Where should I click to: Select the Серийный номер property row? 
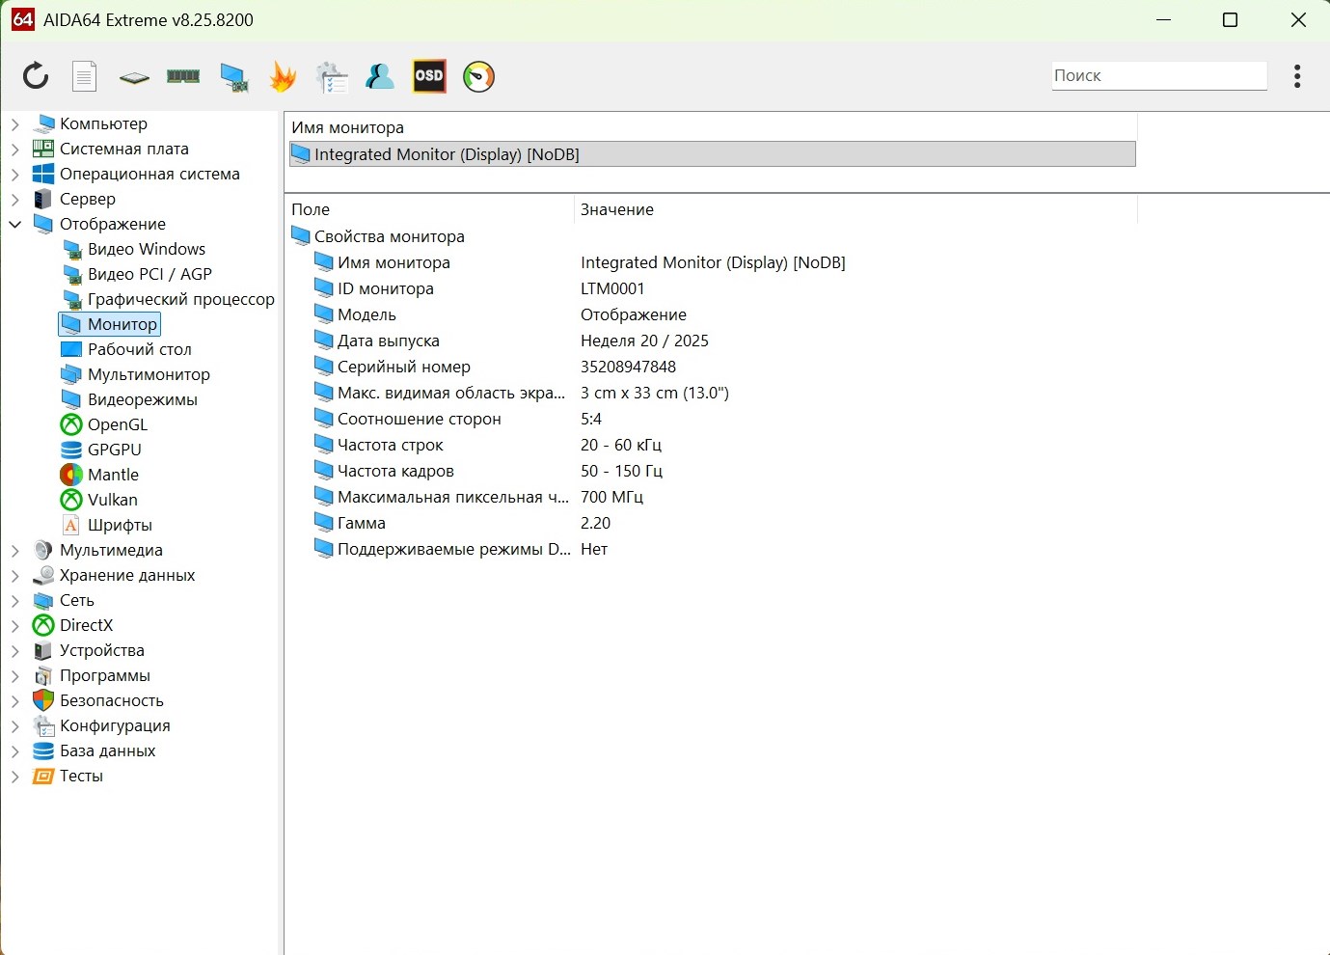tap(403, 367)
